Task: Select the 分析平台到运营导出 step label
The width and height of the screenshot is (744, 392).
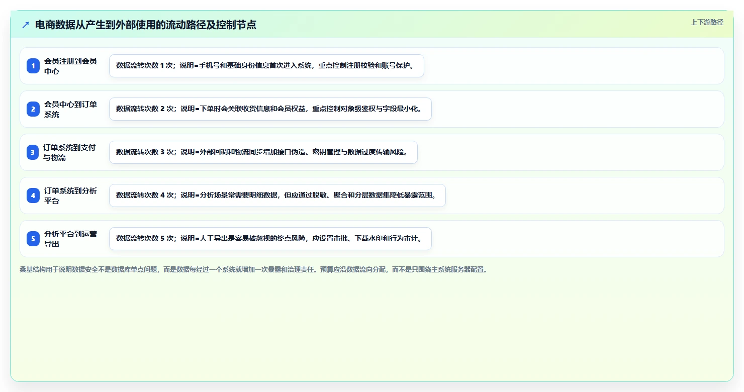Action: point(70,239)
